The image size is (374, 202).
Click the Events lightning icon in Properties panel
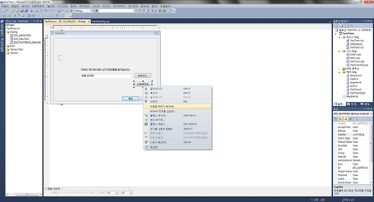click(x=351, y=119)
